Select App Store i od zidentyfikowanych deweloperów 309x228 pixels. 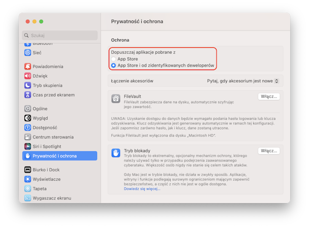tap(113, 65)
